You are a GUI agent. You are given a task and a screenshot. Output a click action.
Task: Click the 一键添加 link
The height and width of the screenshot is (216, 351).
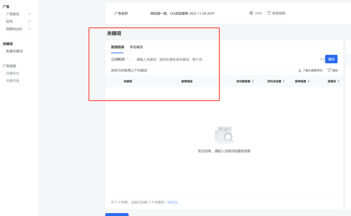172,202
